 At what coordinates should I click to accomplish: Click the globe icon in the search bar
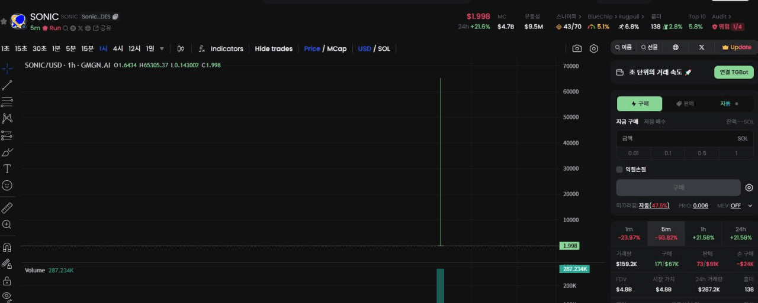pyautogui.click(x=676, y=47)
